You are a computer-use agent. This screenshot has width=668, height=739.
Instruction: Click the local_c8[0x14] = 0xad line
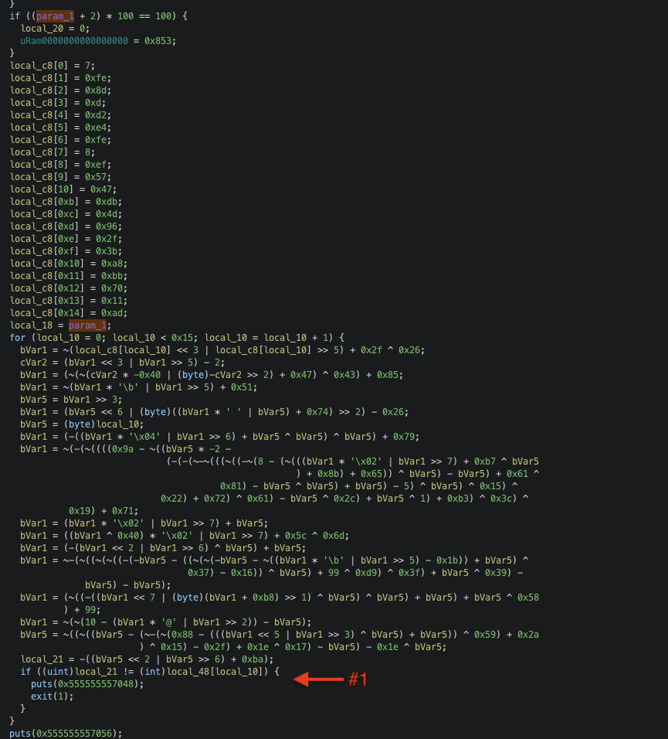(66, 312)
